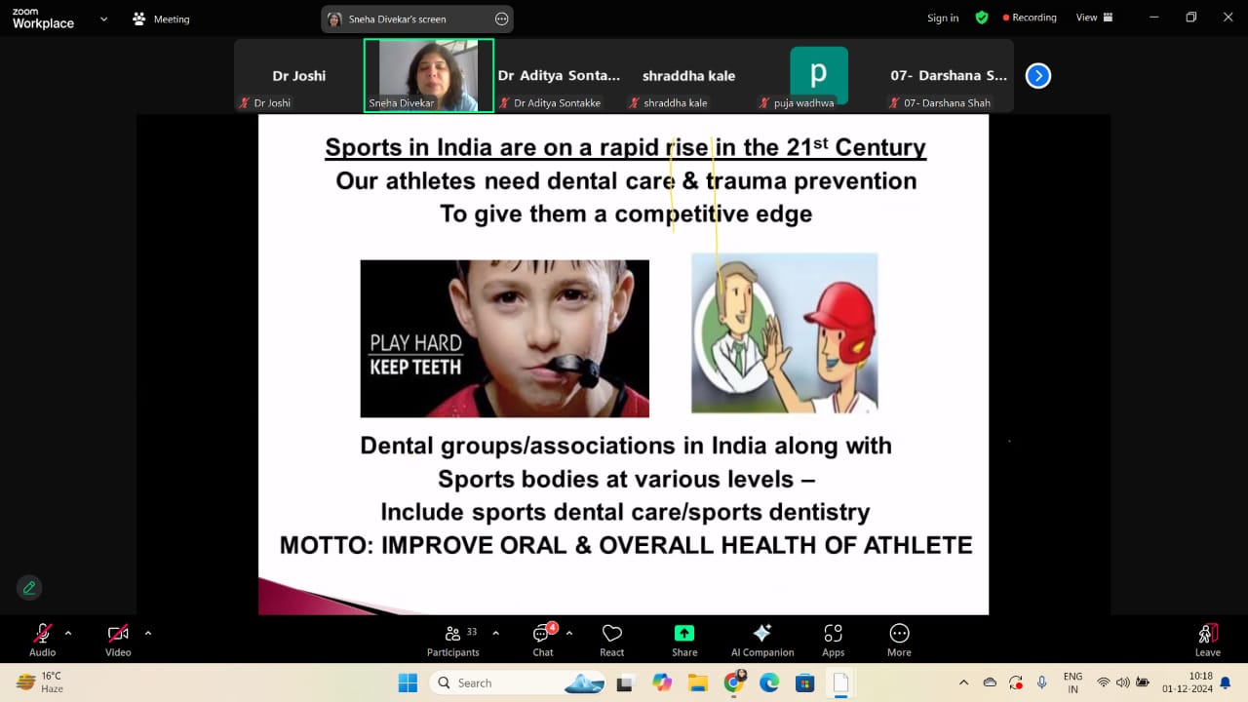Click the Sign in link
The height and width of the screenshot is (702, 1248).
pyautogui.click(x=943, y=18)
